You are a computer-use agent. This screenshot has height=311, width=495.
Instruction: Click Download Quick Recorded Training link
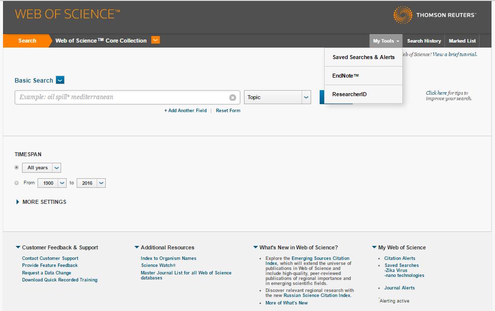(60, 280)
